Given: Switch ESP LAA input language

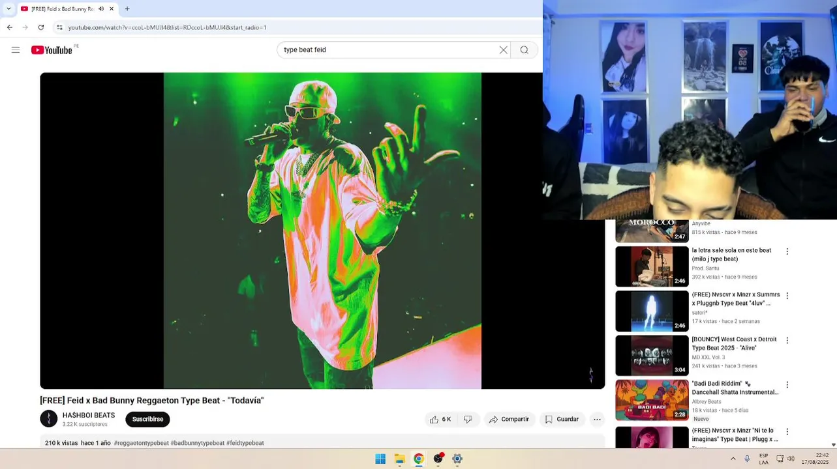Looking at the screenshot, I should coord(763,459).
